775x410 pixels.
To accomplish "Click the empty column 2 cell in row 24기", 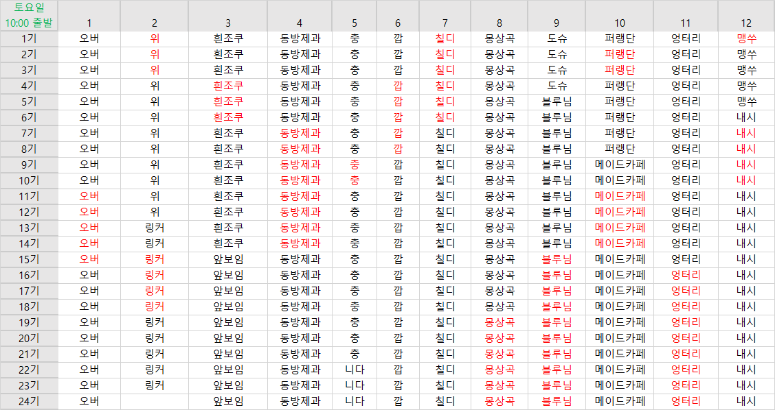I will [x=155, y=401].
